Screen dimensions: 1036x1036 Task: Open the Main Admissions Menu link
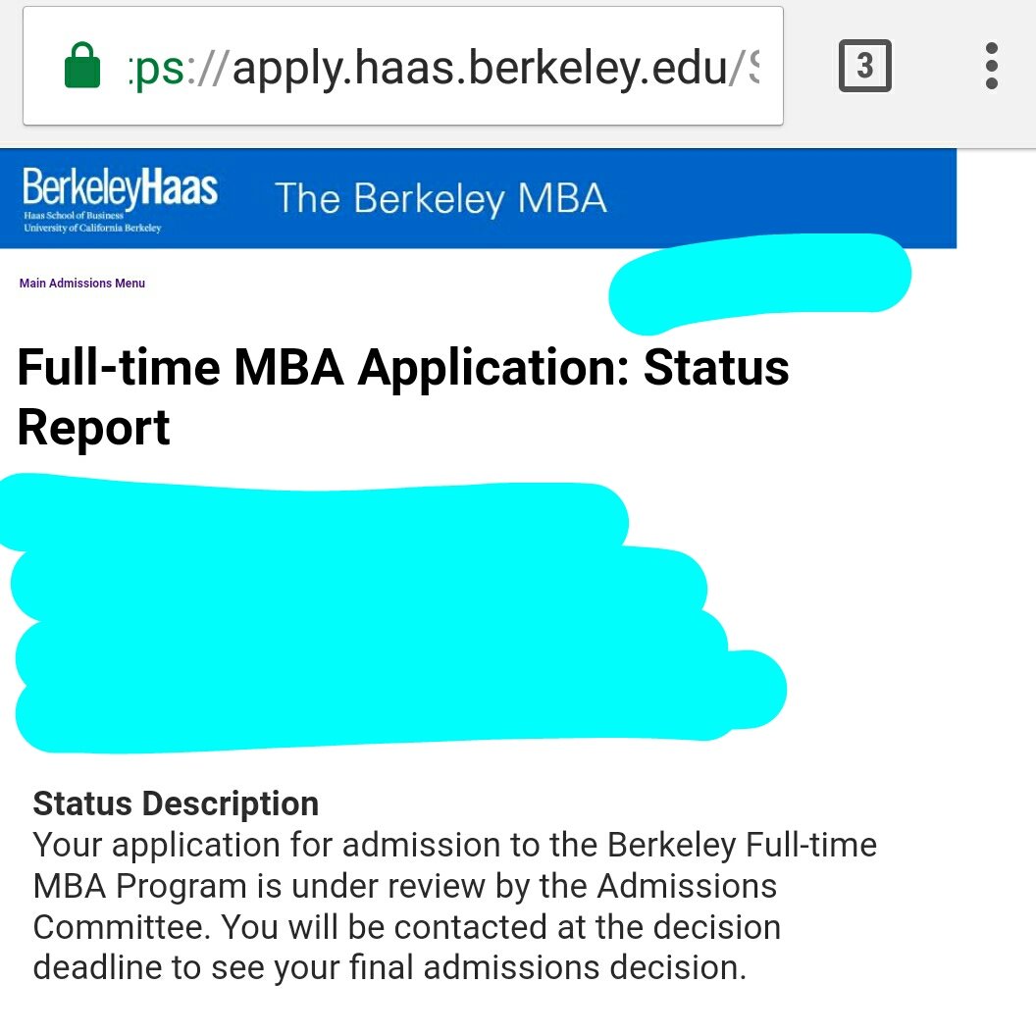82,284
